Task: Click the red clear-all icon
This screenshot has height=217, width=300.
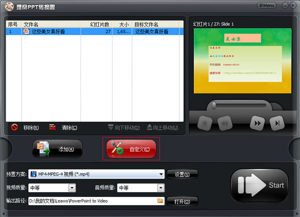Action: pyautogui.click(x=52, y=127)
